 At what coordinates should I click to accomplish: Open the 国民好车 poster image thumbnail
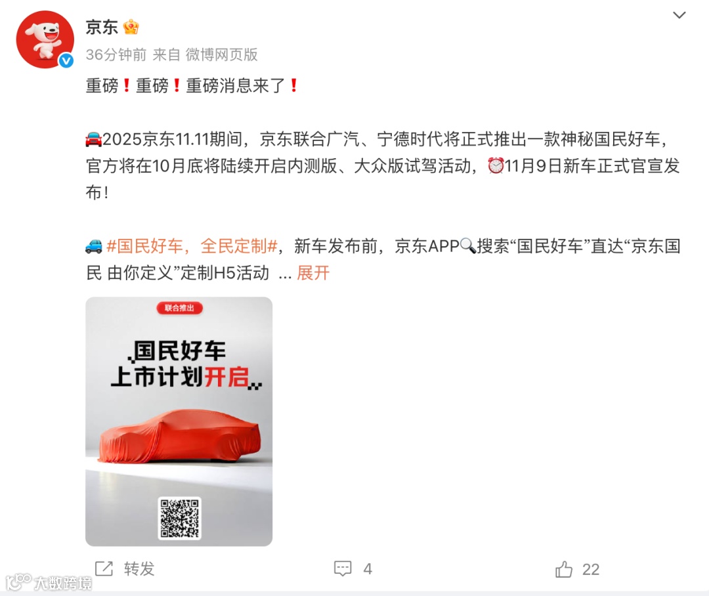point(179,421)
